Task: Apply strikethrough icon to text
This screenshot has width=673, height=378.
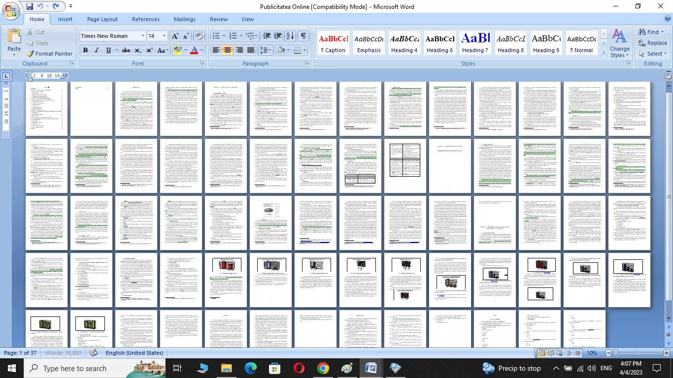Action: 126,50
